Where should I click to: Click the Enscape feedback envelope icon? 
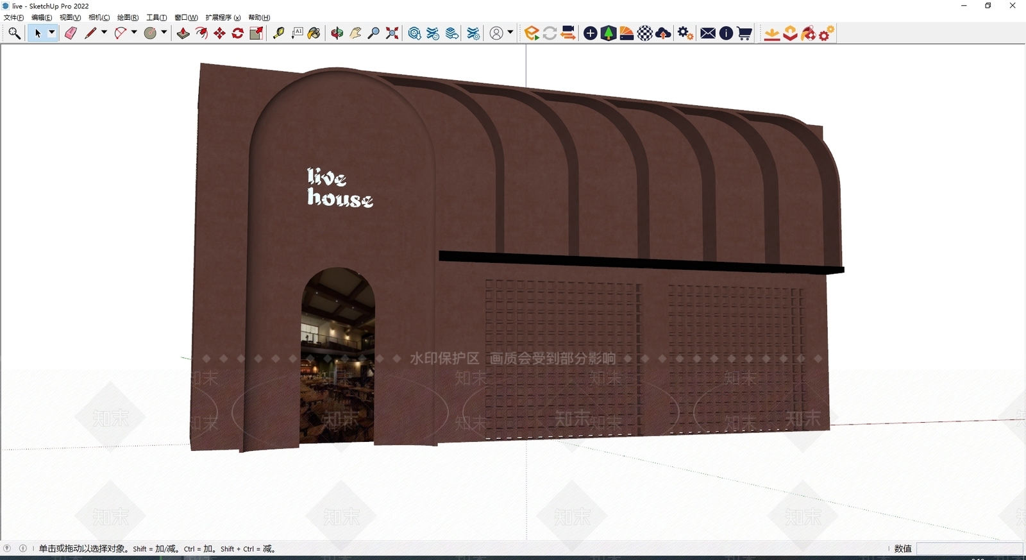click(708, 33)
